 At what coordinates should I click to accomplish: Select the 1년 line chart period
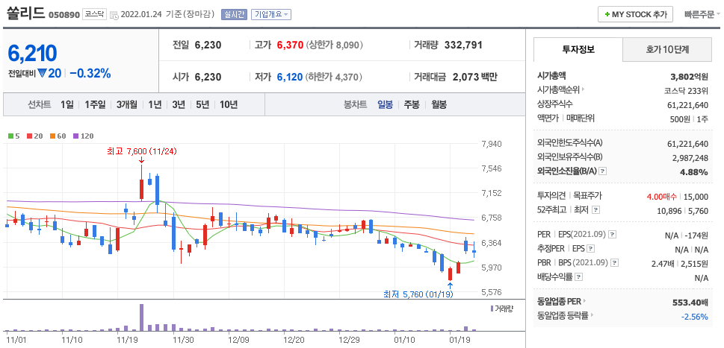pos(155,104)
